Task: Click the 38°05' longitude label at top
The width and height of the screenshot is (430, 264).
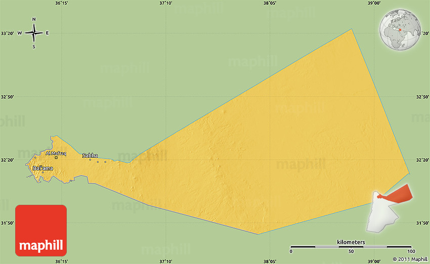Action: coord(270,3)
